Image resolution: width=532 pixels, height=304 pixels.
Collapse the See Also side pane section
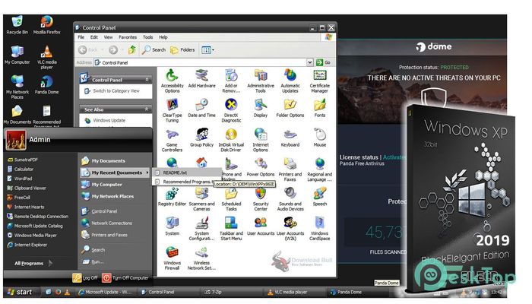[147, 109]
